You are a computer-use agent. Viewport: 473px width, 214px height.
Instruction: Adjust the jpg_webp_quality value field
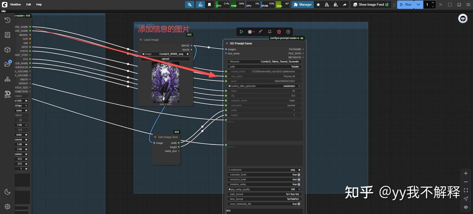tap(264, 189)
